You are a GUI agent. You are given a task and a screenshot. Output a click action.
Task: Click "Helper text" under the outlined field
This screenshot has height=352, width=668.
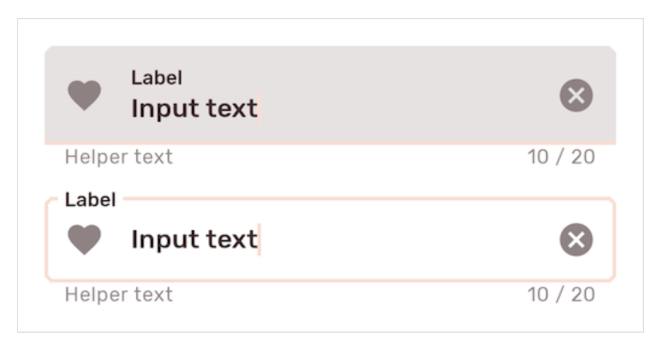pos(119,295)
